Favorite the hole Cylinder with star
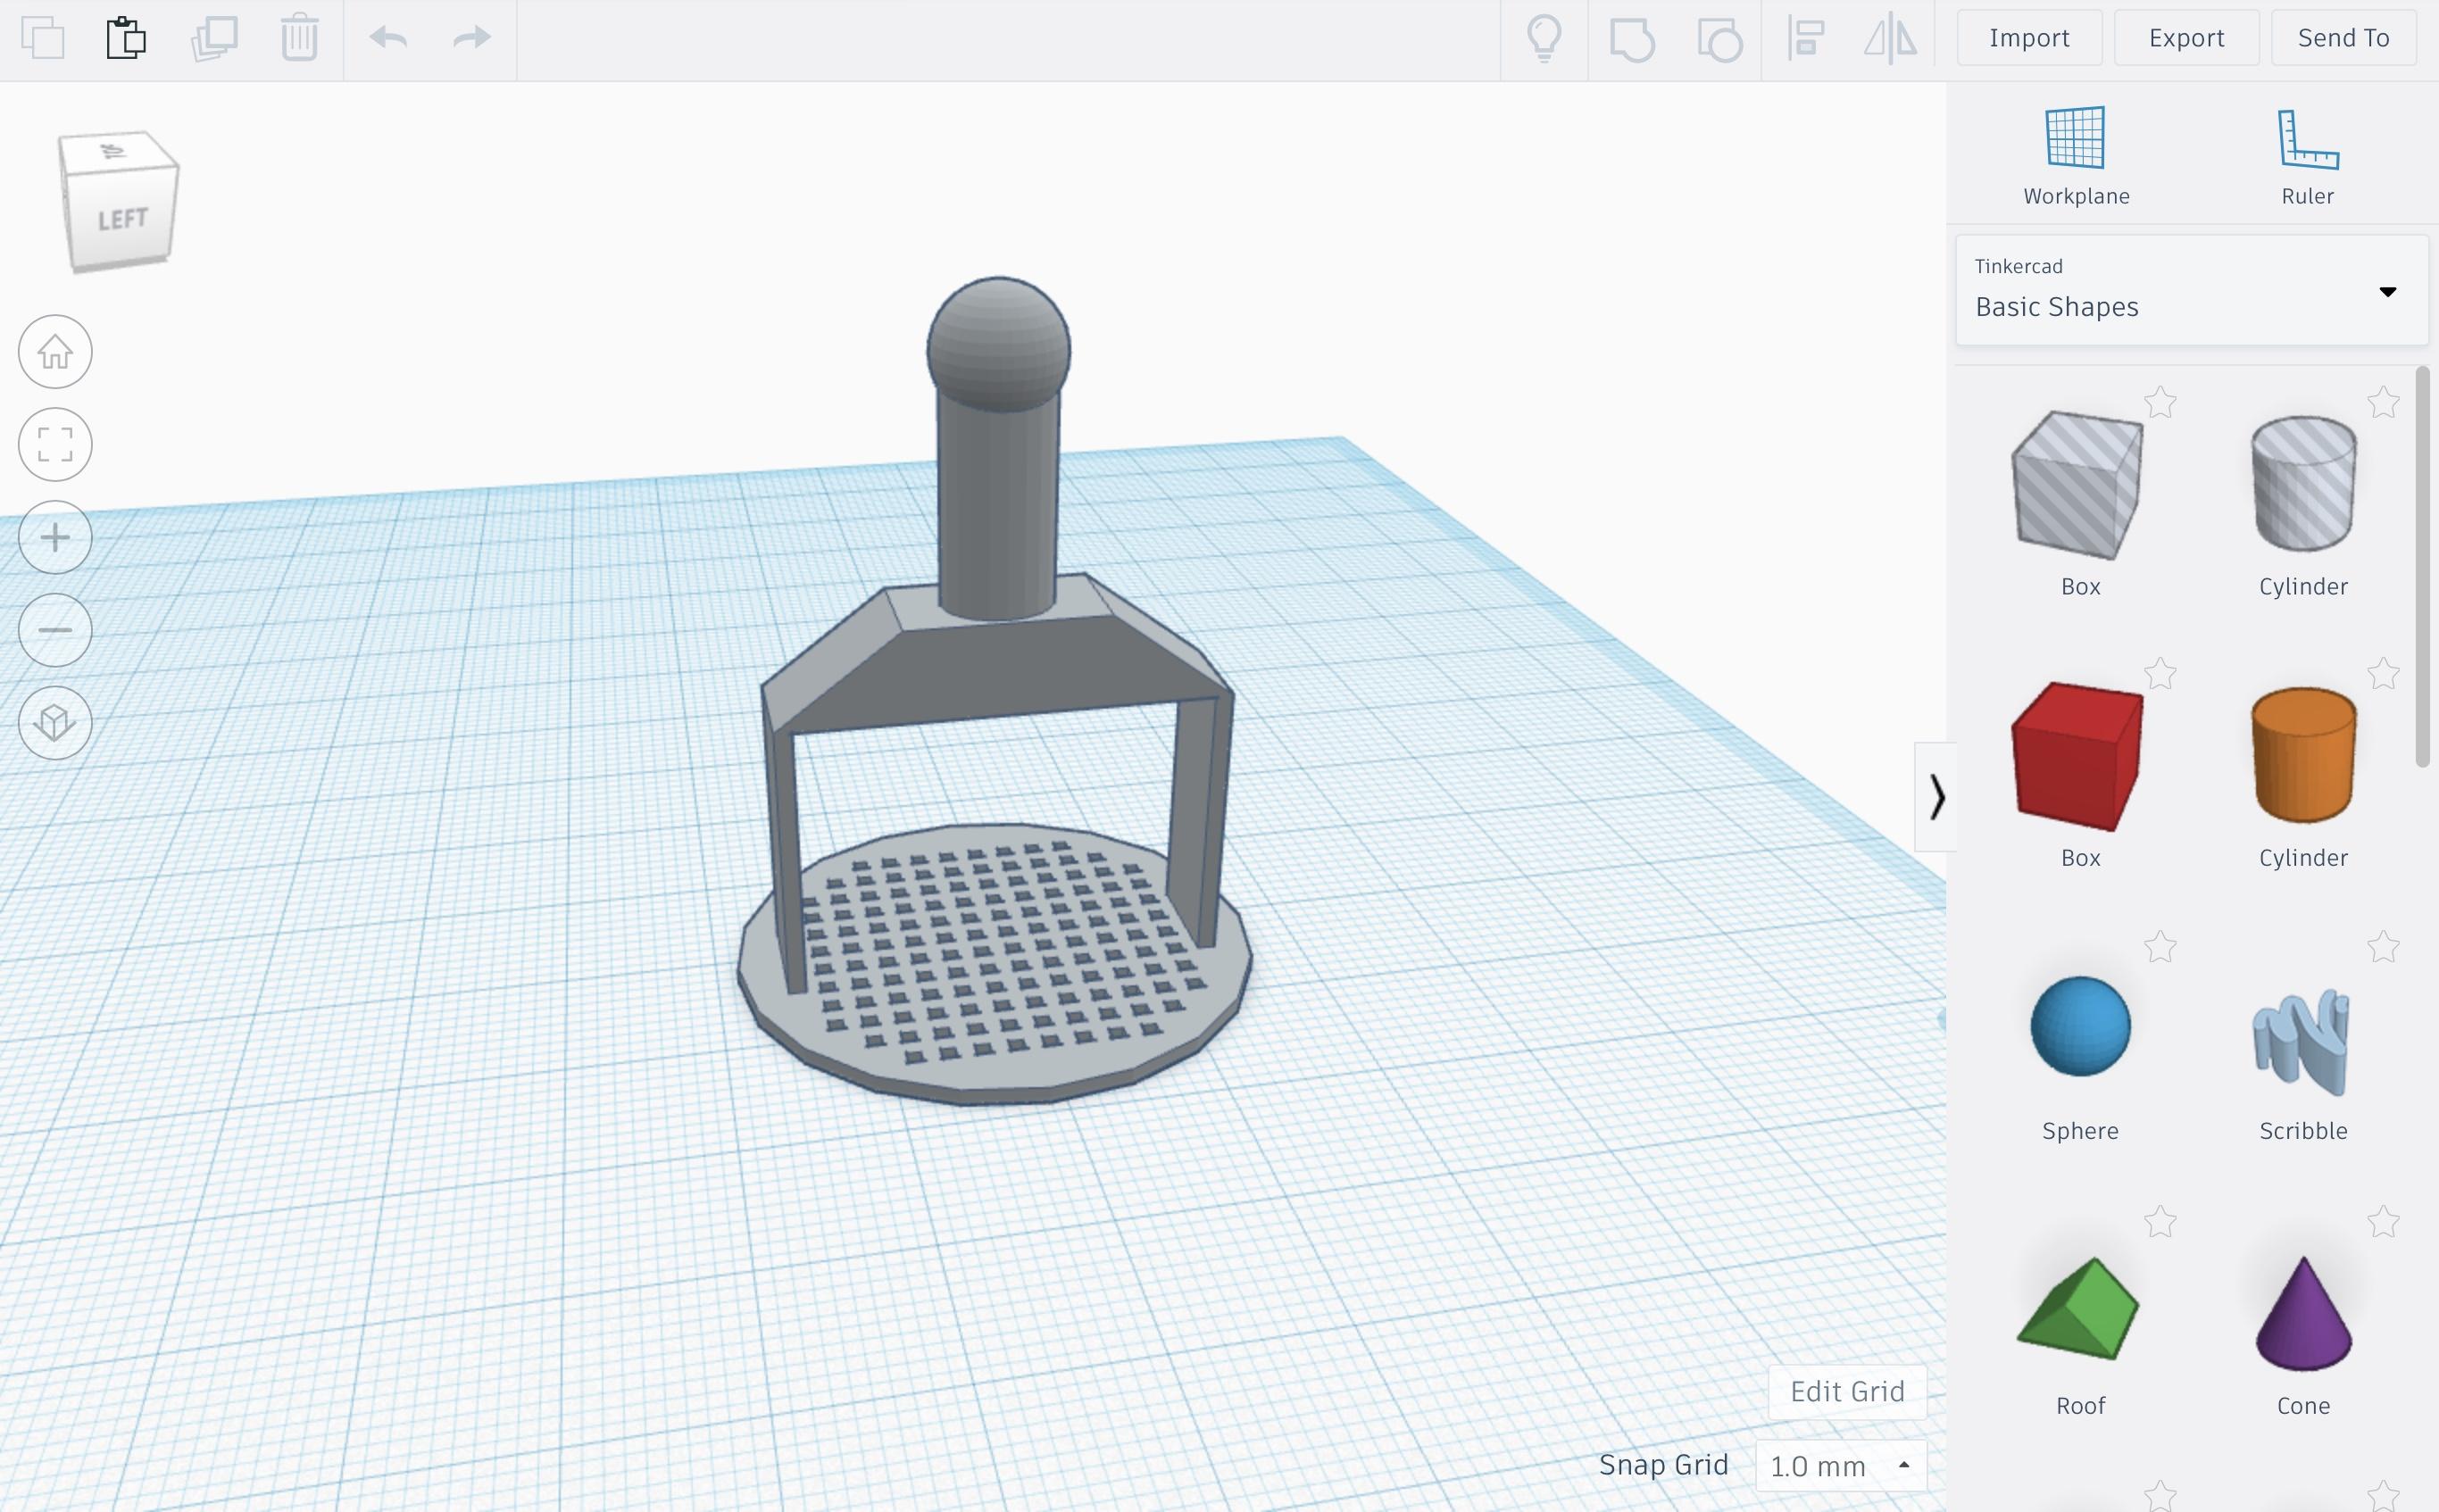This screenshot has width=2439, height=1512. click(x=2383, y=402)
